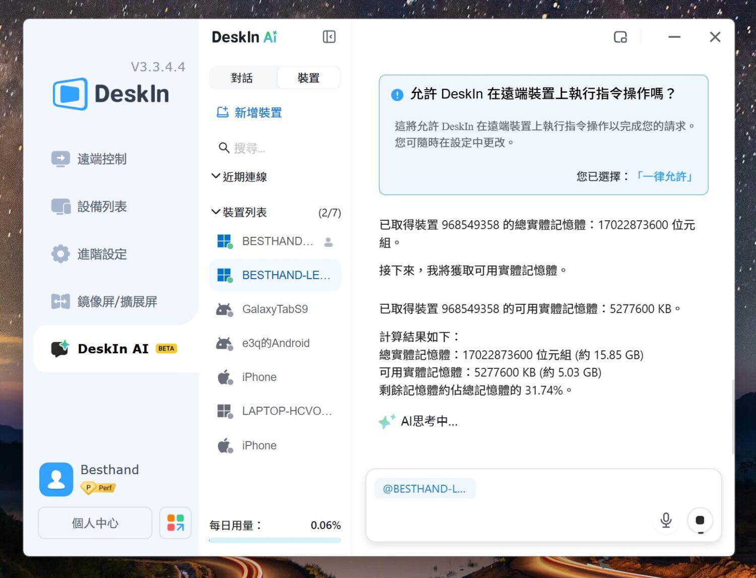Click the (2/7) device count text
Viewport: 756px width, 578px height.
coord(330,213)
